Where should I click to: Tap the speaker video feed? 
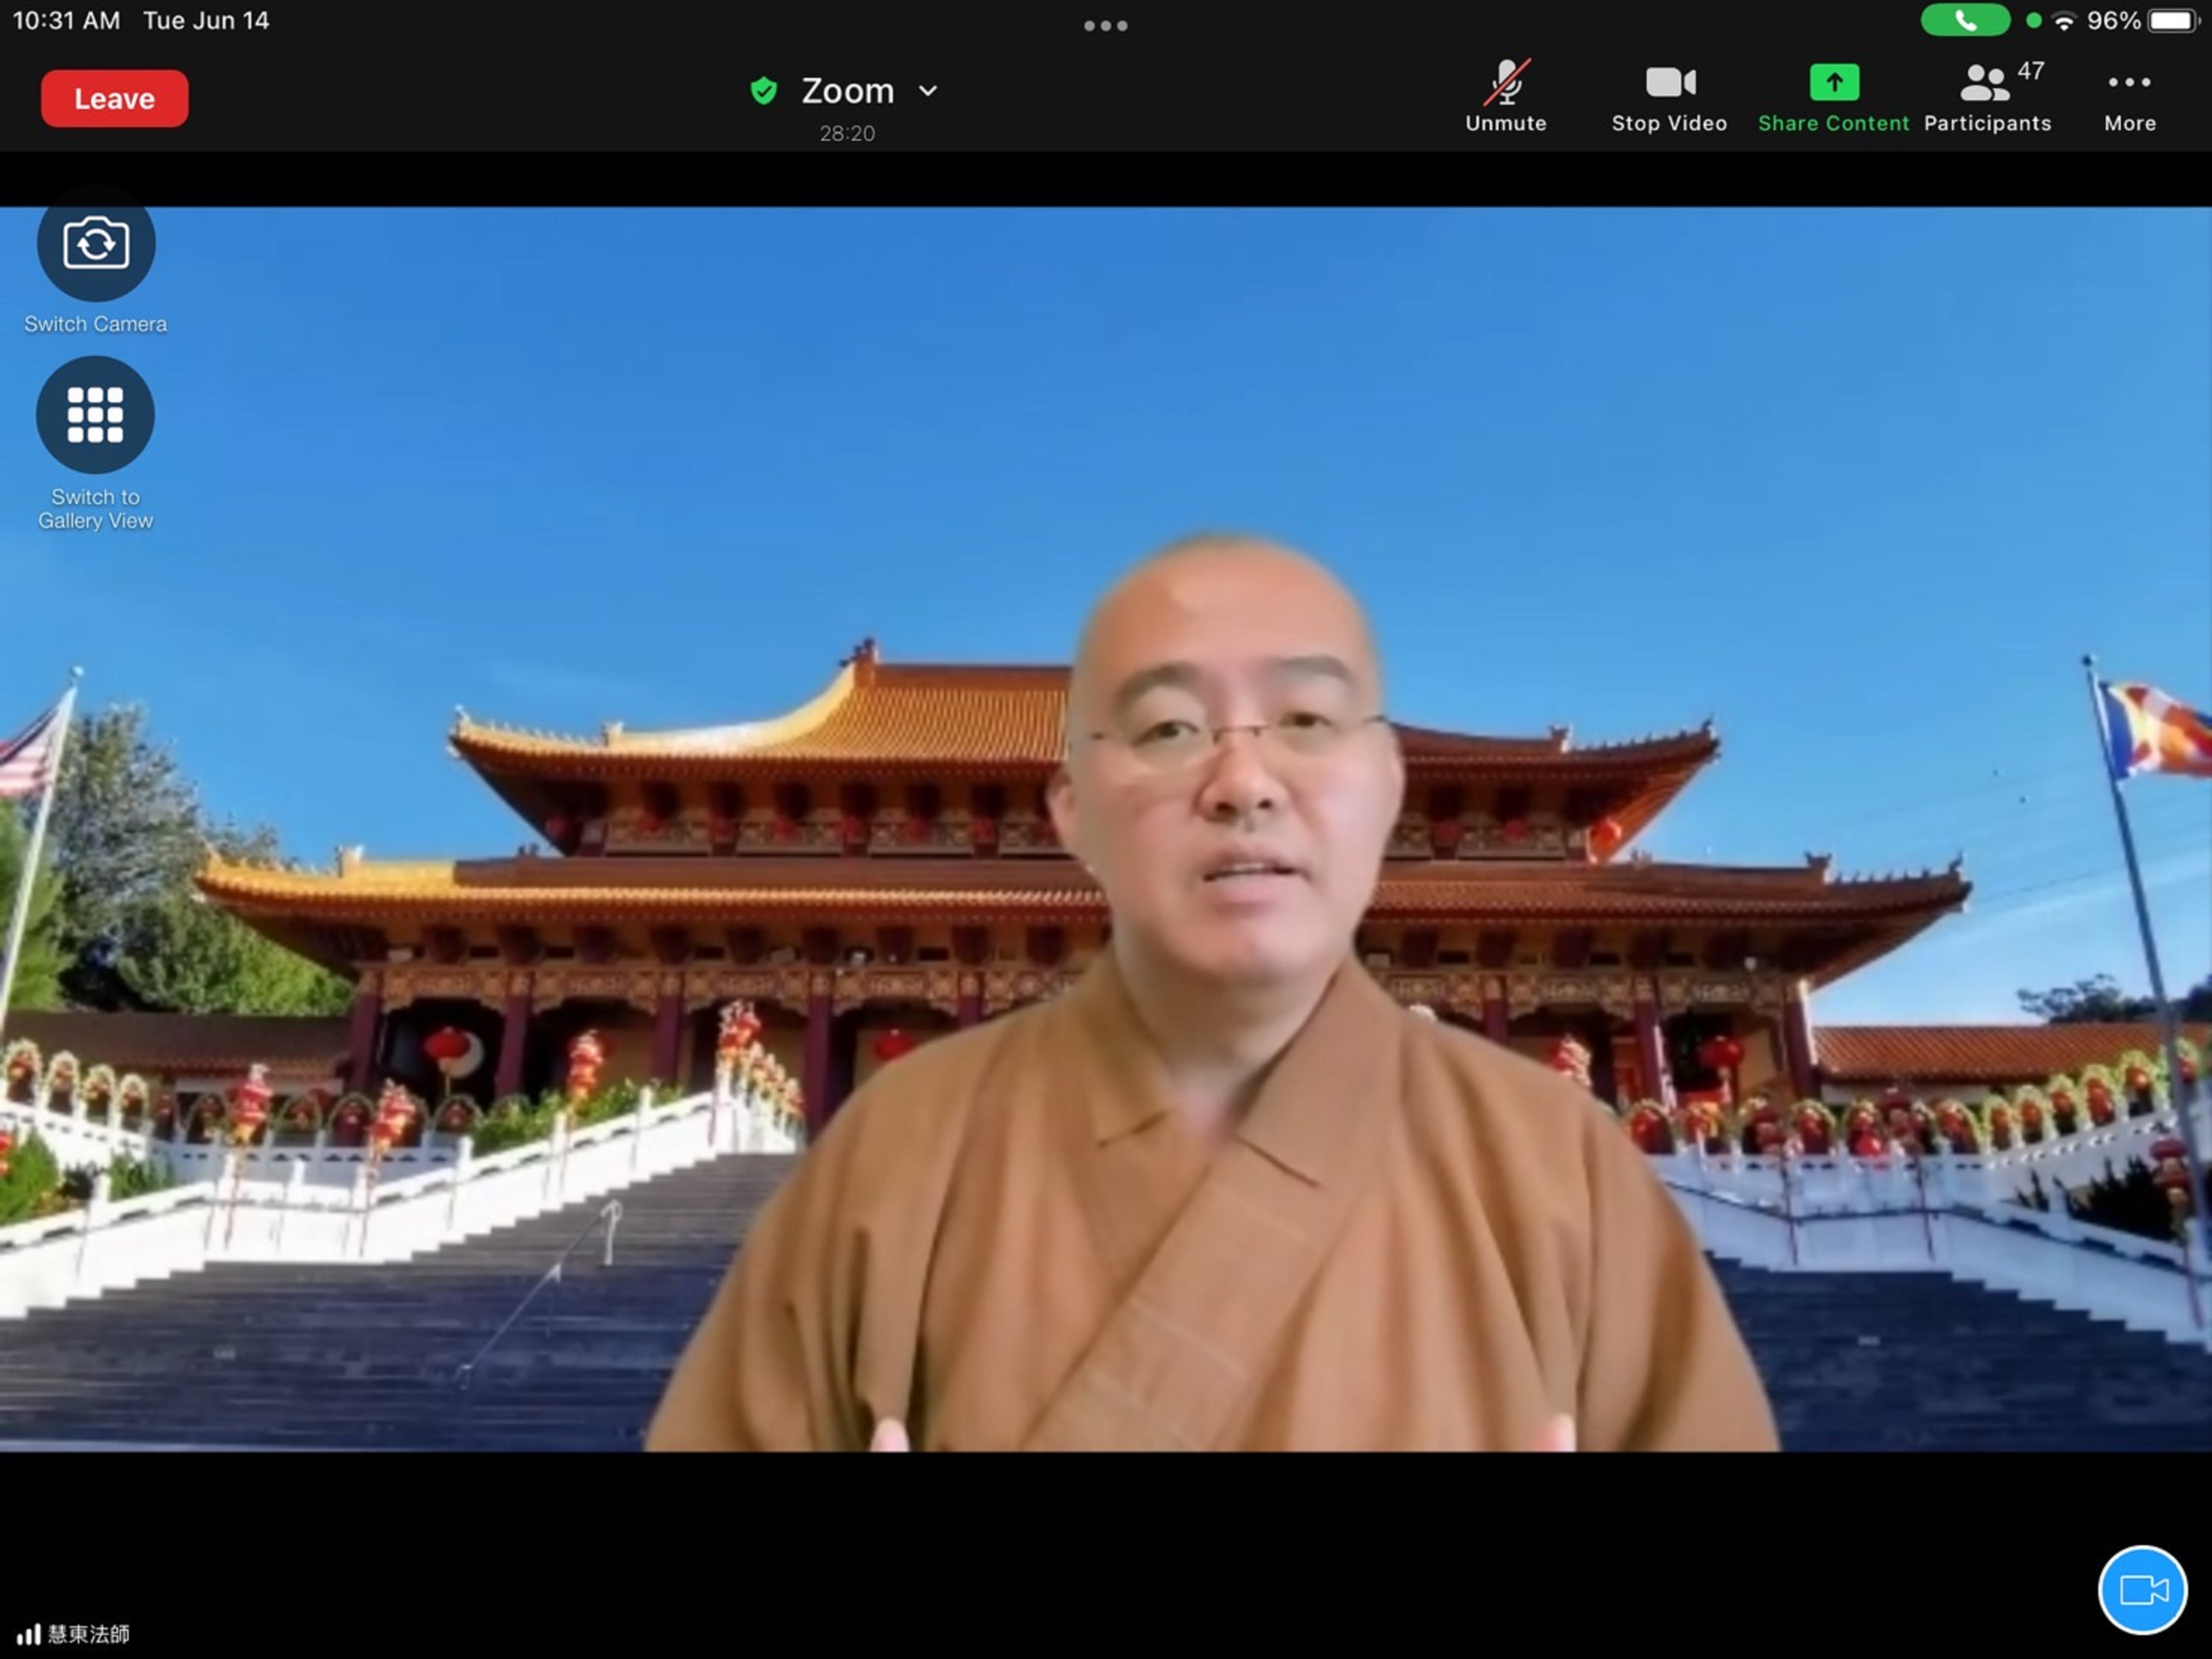pyautogui.click(x=1106, y=829)
